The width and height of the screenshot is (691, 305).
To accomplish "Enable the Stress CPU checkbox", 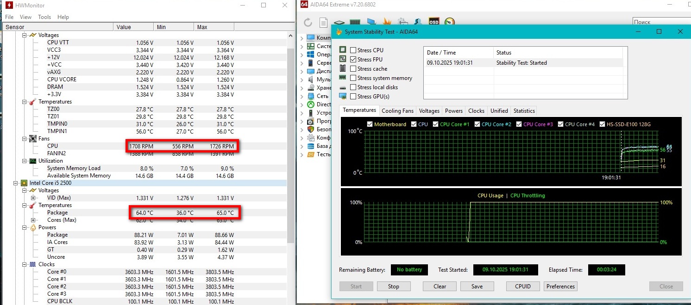I will pyautogui.click(x=353, y=50).
